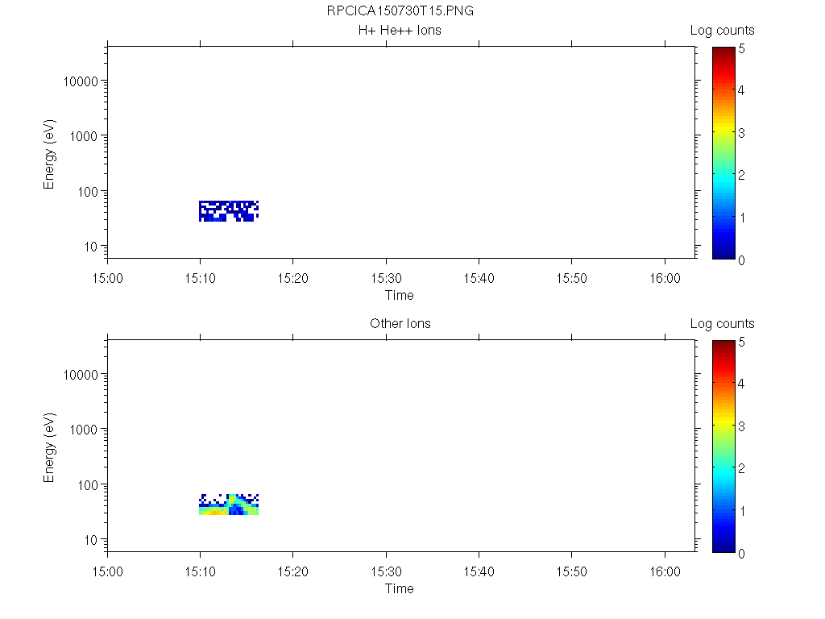Image resolution: width=825 pixels, height=619 pixels.
Task: Click the 'Time' axis label under the H+ He++ Ions plot
Action: click(400, 295)
